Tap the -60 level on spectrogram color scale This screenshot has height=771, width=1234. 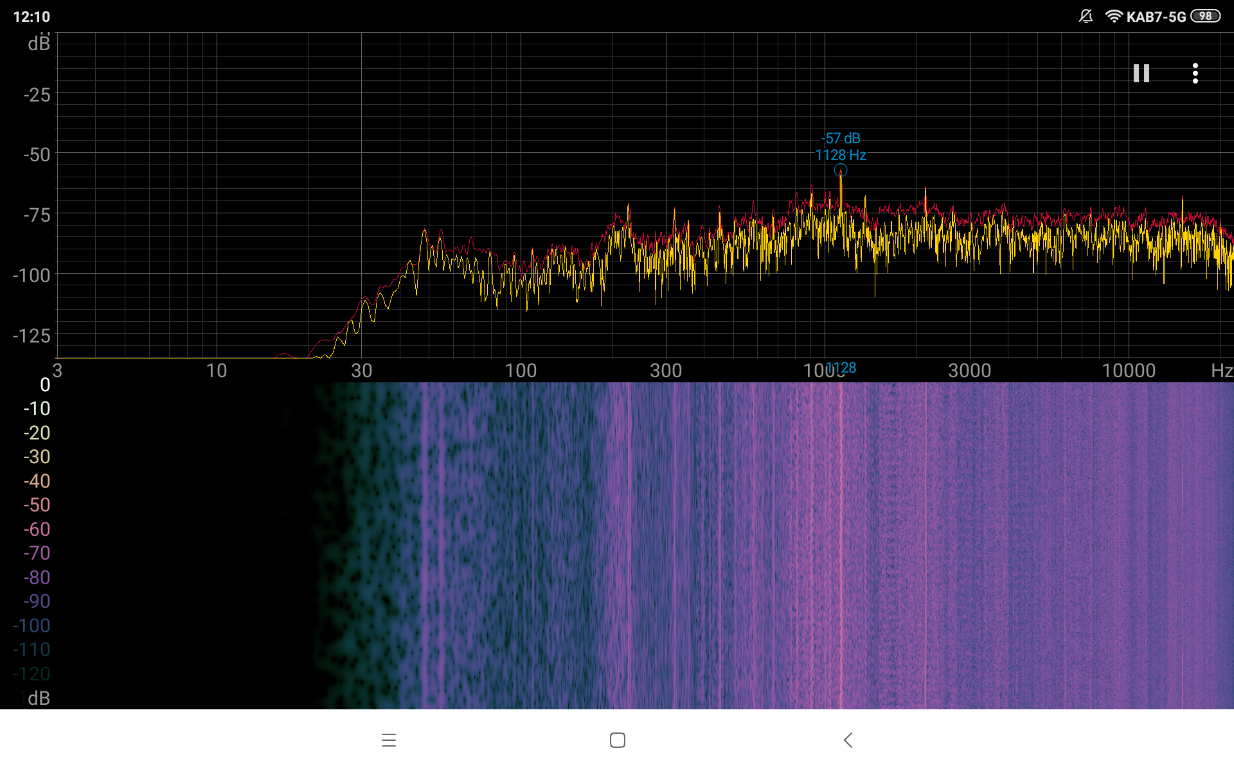point(37,529)
